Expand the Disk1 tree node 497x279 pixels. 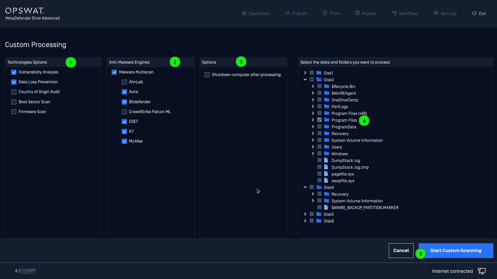click(x=305, y=73)
